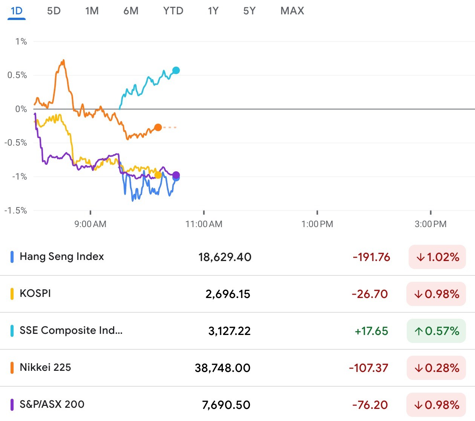Click the -1% y-axis label
Image resolution: width=475 pixels, height=421 pixels.
click(20, 177)
